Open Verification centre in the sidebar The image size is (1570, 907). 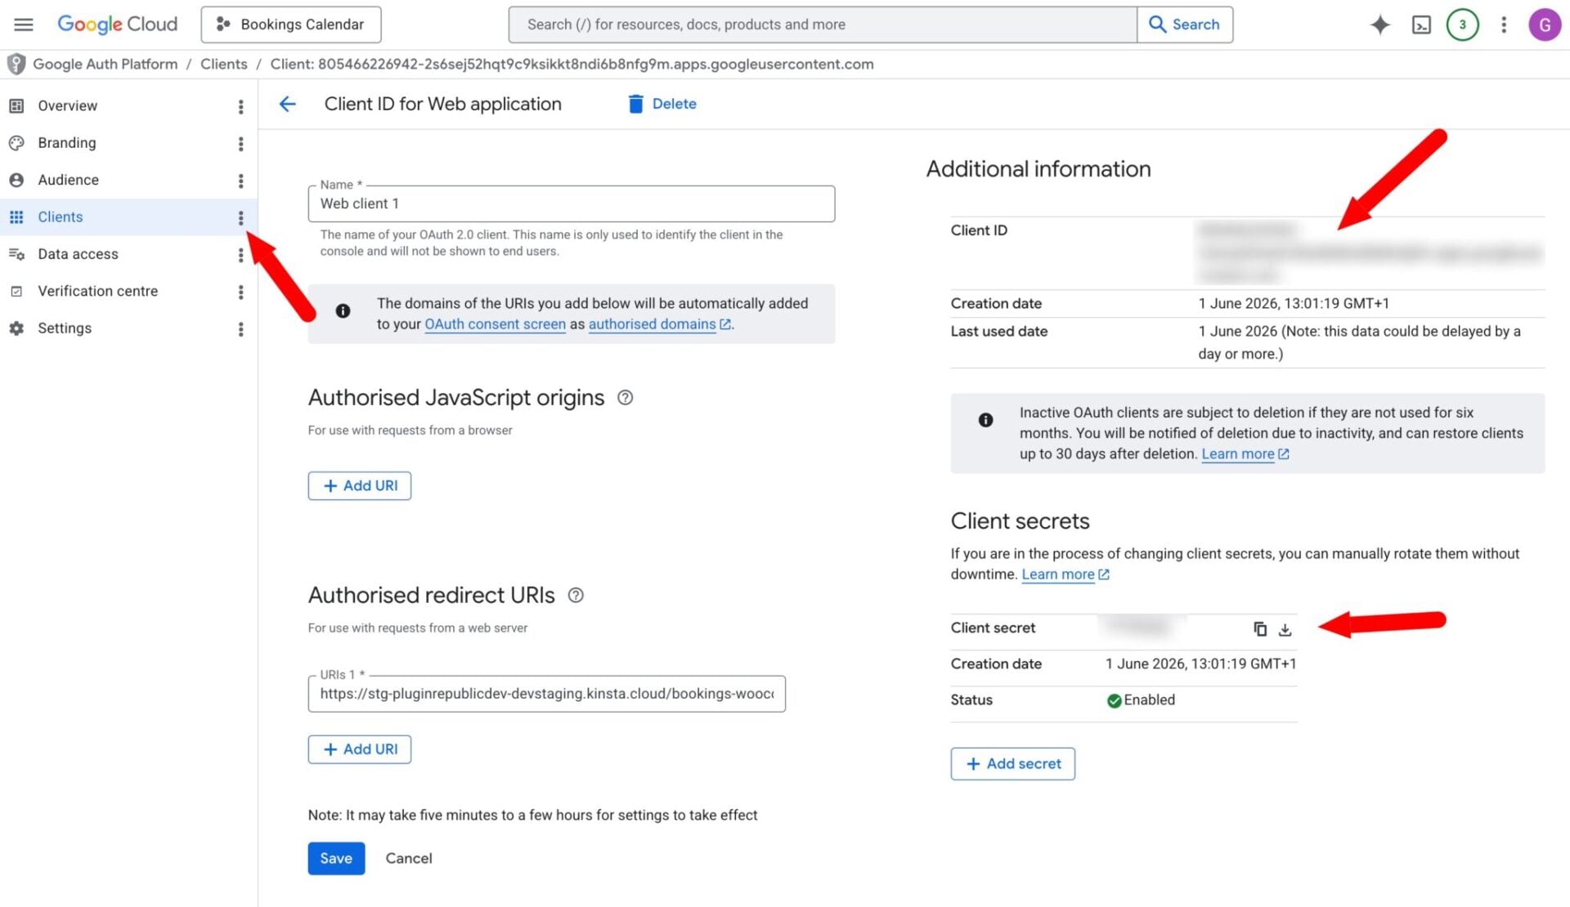coord(97,291)
